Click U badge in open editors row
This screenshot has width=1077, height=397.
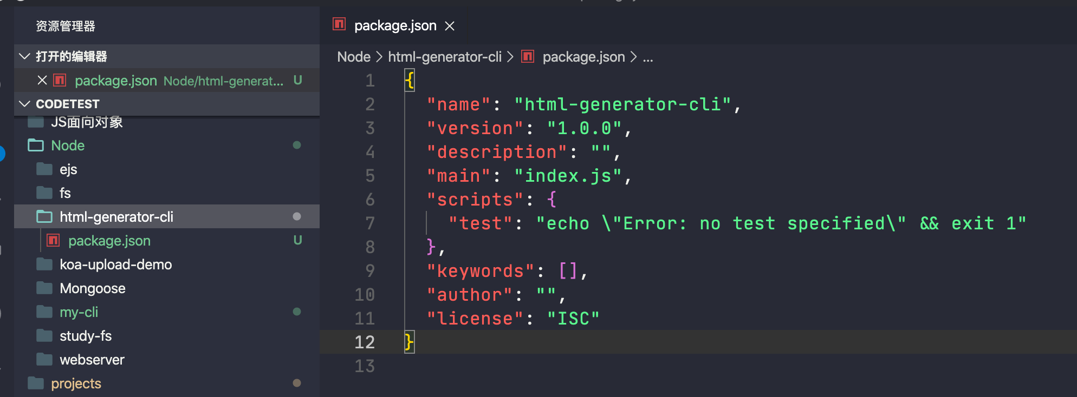click(x=297, y=80)
